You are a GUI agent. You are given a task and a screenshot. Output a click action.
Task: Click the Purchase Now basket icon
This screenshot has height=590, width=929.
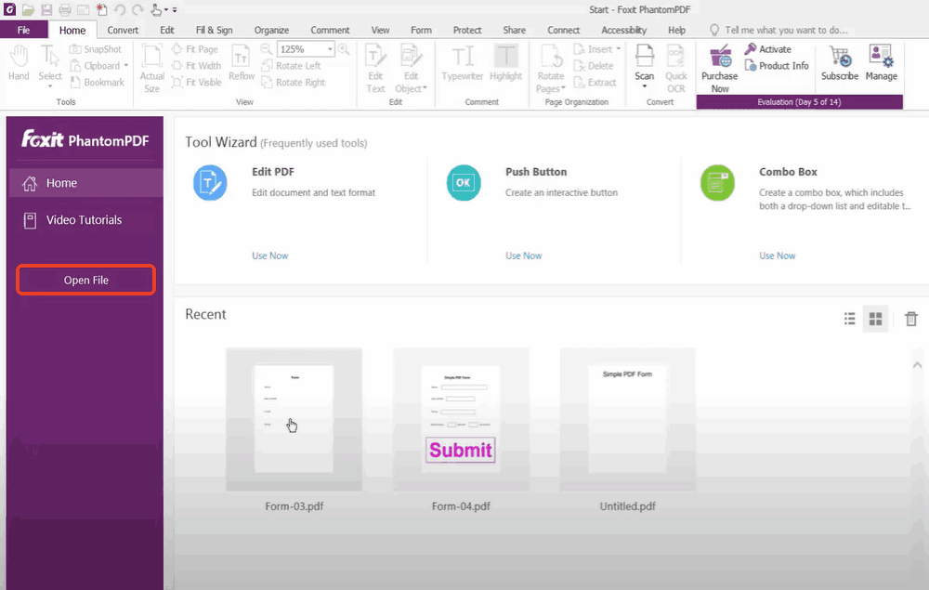[x=719, y=57]
